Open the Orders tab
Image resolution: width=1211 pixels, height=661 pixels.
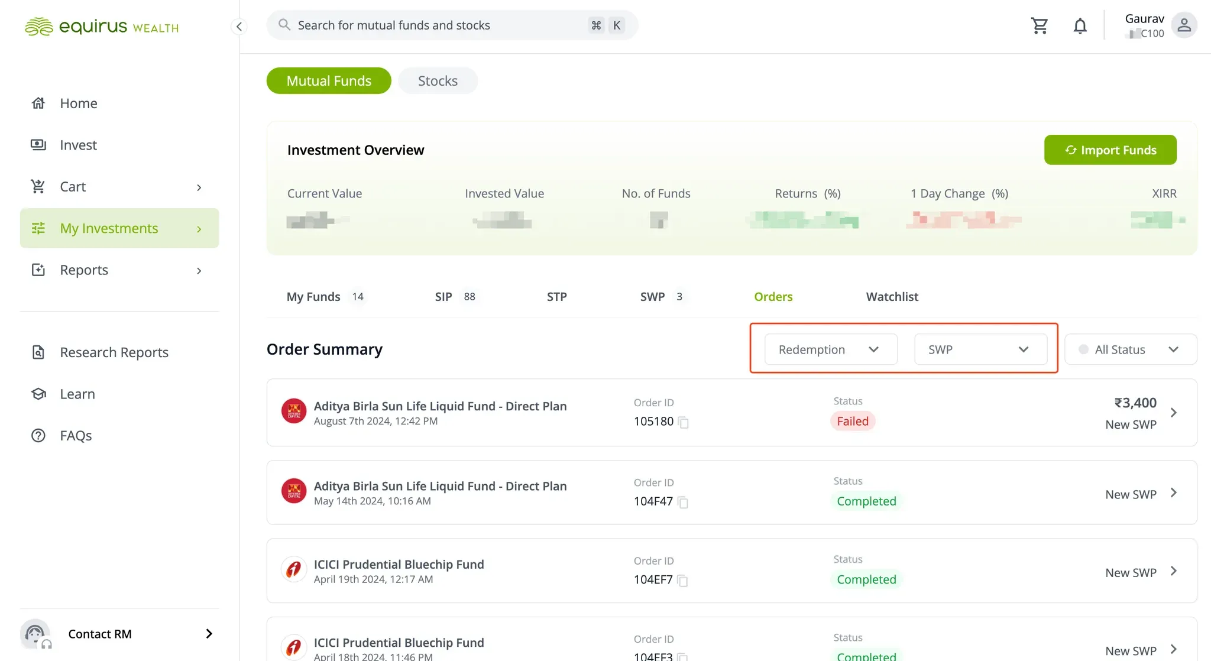773,297
